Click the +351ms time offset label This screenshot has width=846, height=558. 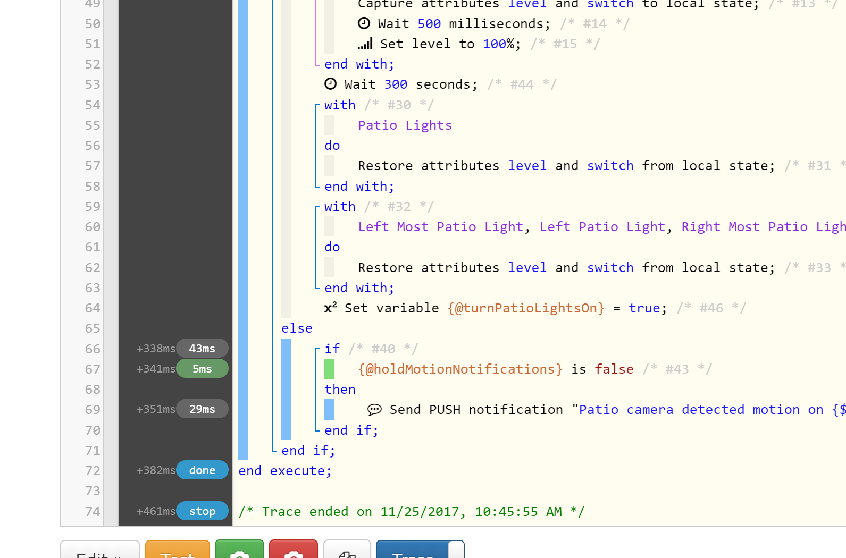(156, 409)
